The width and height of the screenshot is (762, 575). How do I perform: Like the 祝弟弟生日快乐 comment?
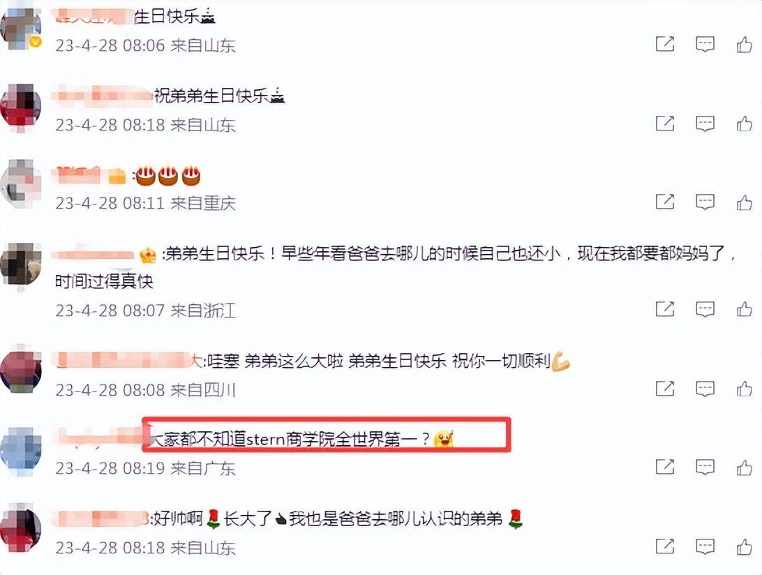[x=744, y=124]
